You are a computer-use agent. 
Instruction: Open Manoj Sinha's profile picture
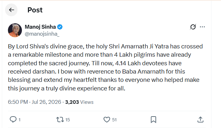[15, 30]
